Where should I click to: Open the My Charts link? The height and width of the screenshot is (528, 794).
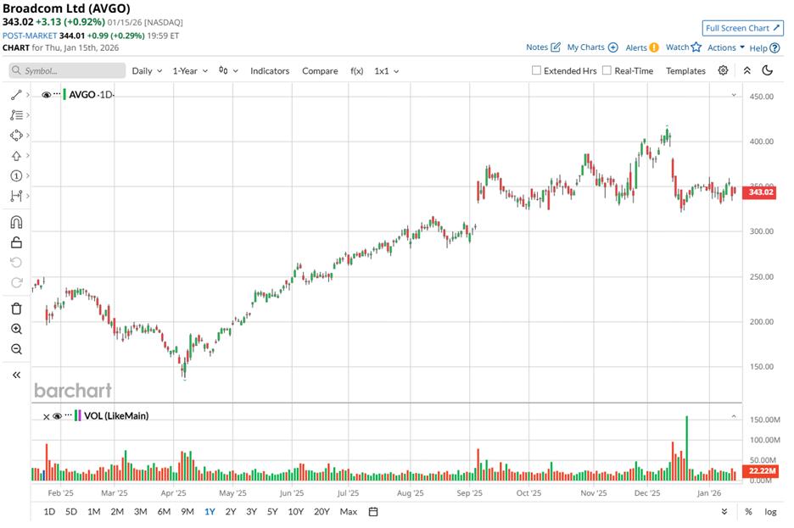pyautogui.click(x=591, y=47)
